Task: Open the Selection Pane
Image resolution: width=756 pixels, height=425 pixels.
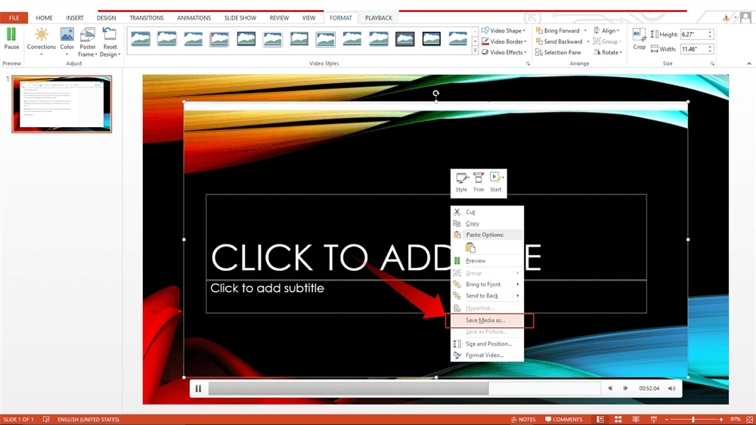Action: click(x=559, y=52)
